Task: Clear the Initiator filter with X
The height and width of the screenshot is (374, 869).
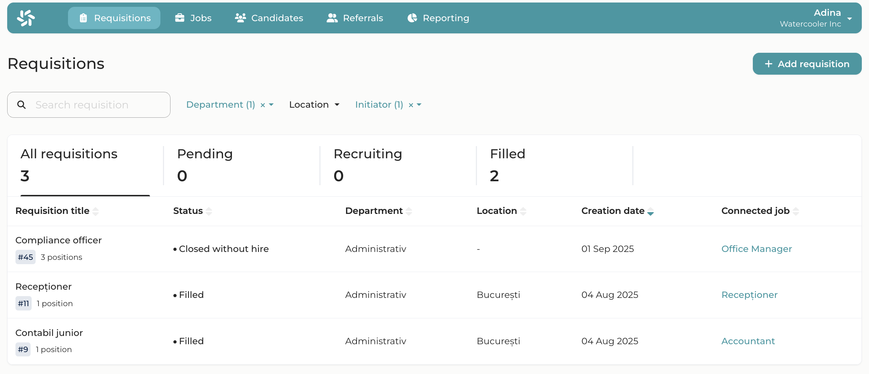Action: (x=411, y=105)
